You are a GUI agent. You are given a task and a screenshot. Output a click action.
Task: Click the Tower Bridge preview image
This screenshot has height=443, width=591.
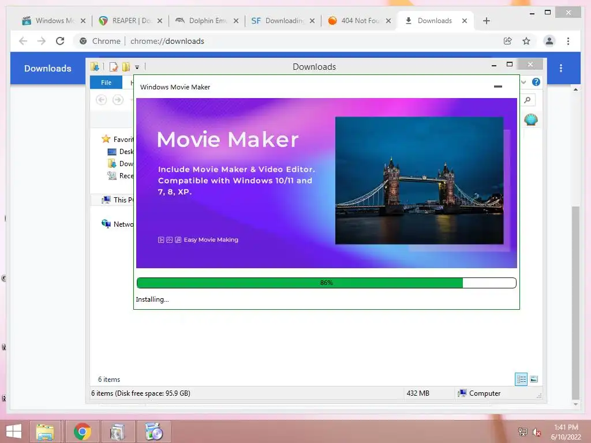(419, 181)
